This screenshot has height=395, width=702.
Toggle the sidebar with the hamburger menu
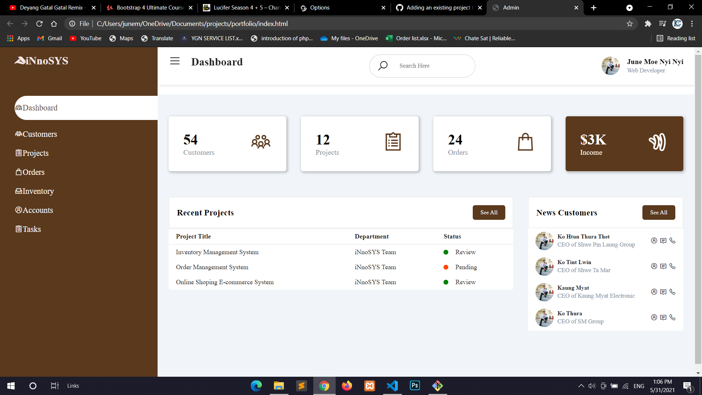click(175, 61)
